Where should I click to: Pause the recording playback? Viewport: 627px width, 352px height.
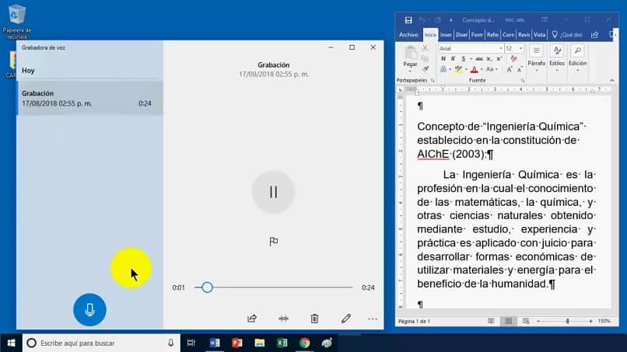click(x=273, y=192)
